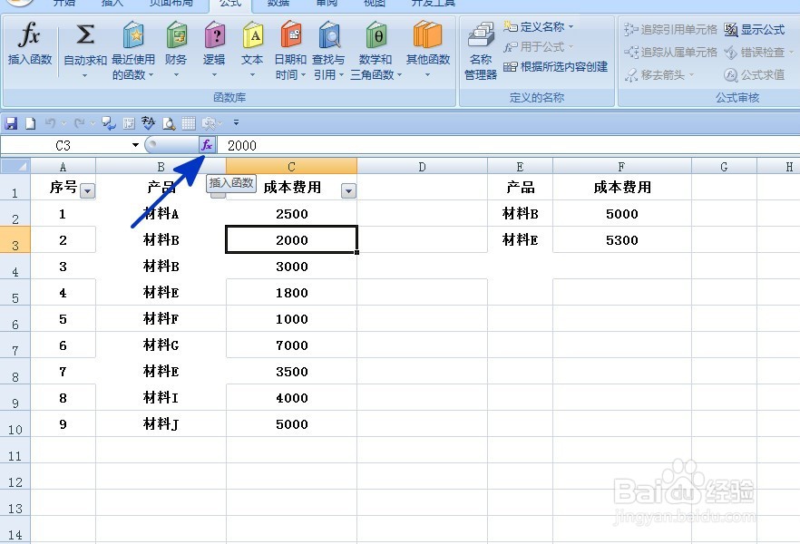The image size is (800, 544).
Task: Select the 自动求和 function icon
Action: coord(84,41)
